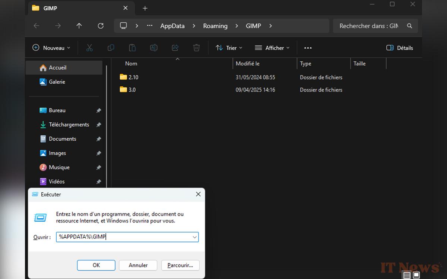Click the sidebar vertical scrollbar
The width and height of the screenshot is (447, 279).
pos(107,126)
